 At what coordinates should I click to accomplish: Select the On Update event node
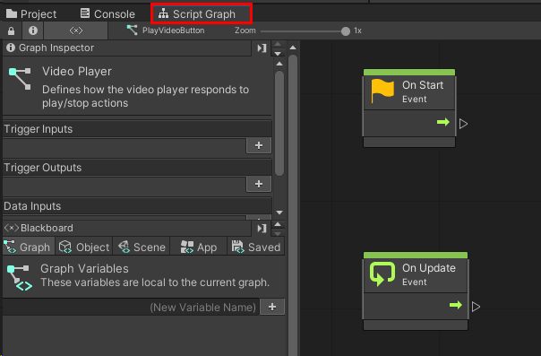416,291
